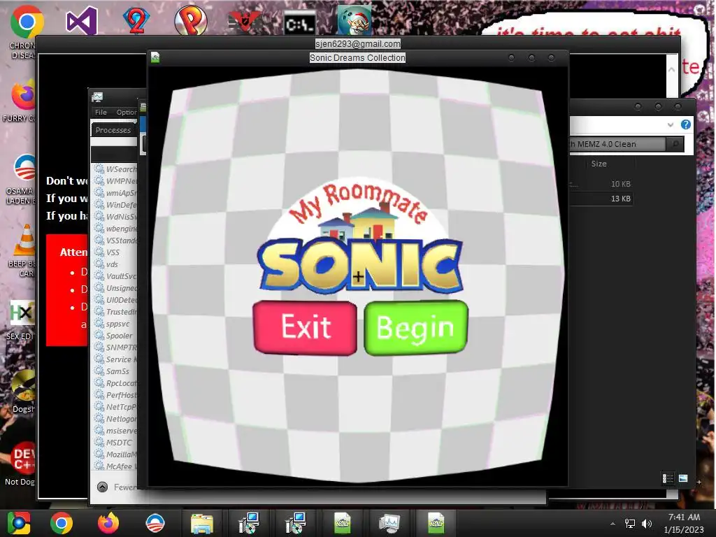
Task: Open the Elf Bowling desktop icon
Action: (355, 20)
